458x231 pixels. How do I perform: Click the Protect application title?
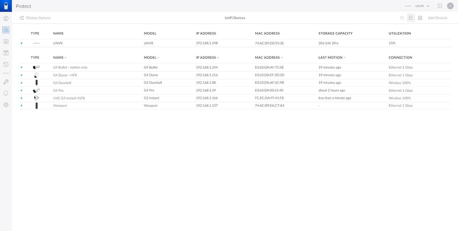point(23,6)
